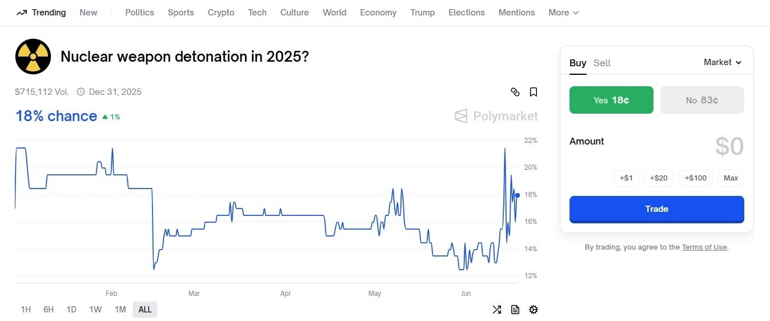Click the chart's current price endpoint dot
The height and width of the screenshot is (321, 770).
click(518, 195)
